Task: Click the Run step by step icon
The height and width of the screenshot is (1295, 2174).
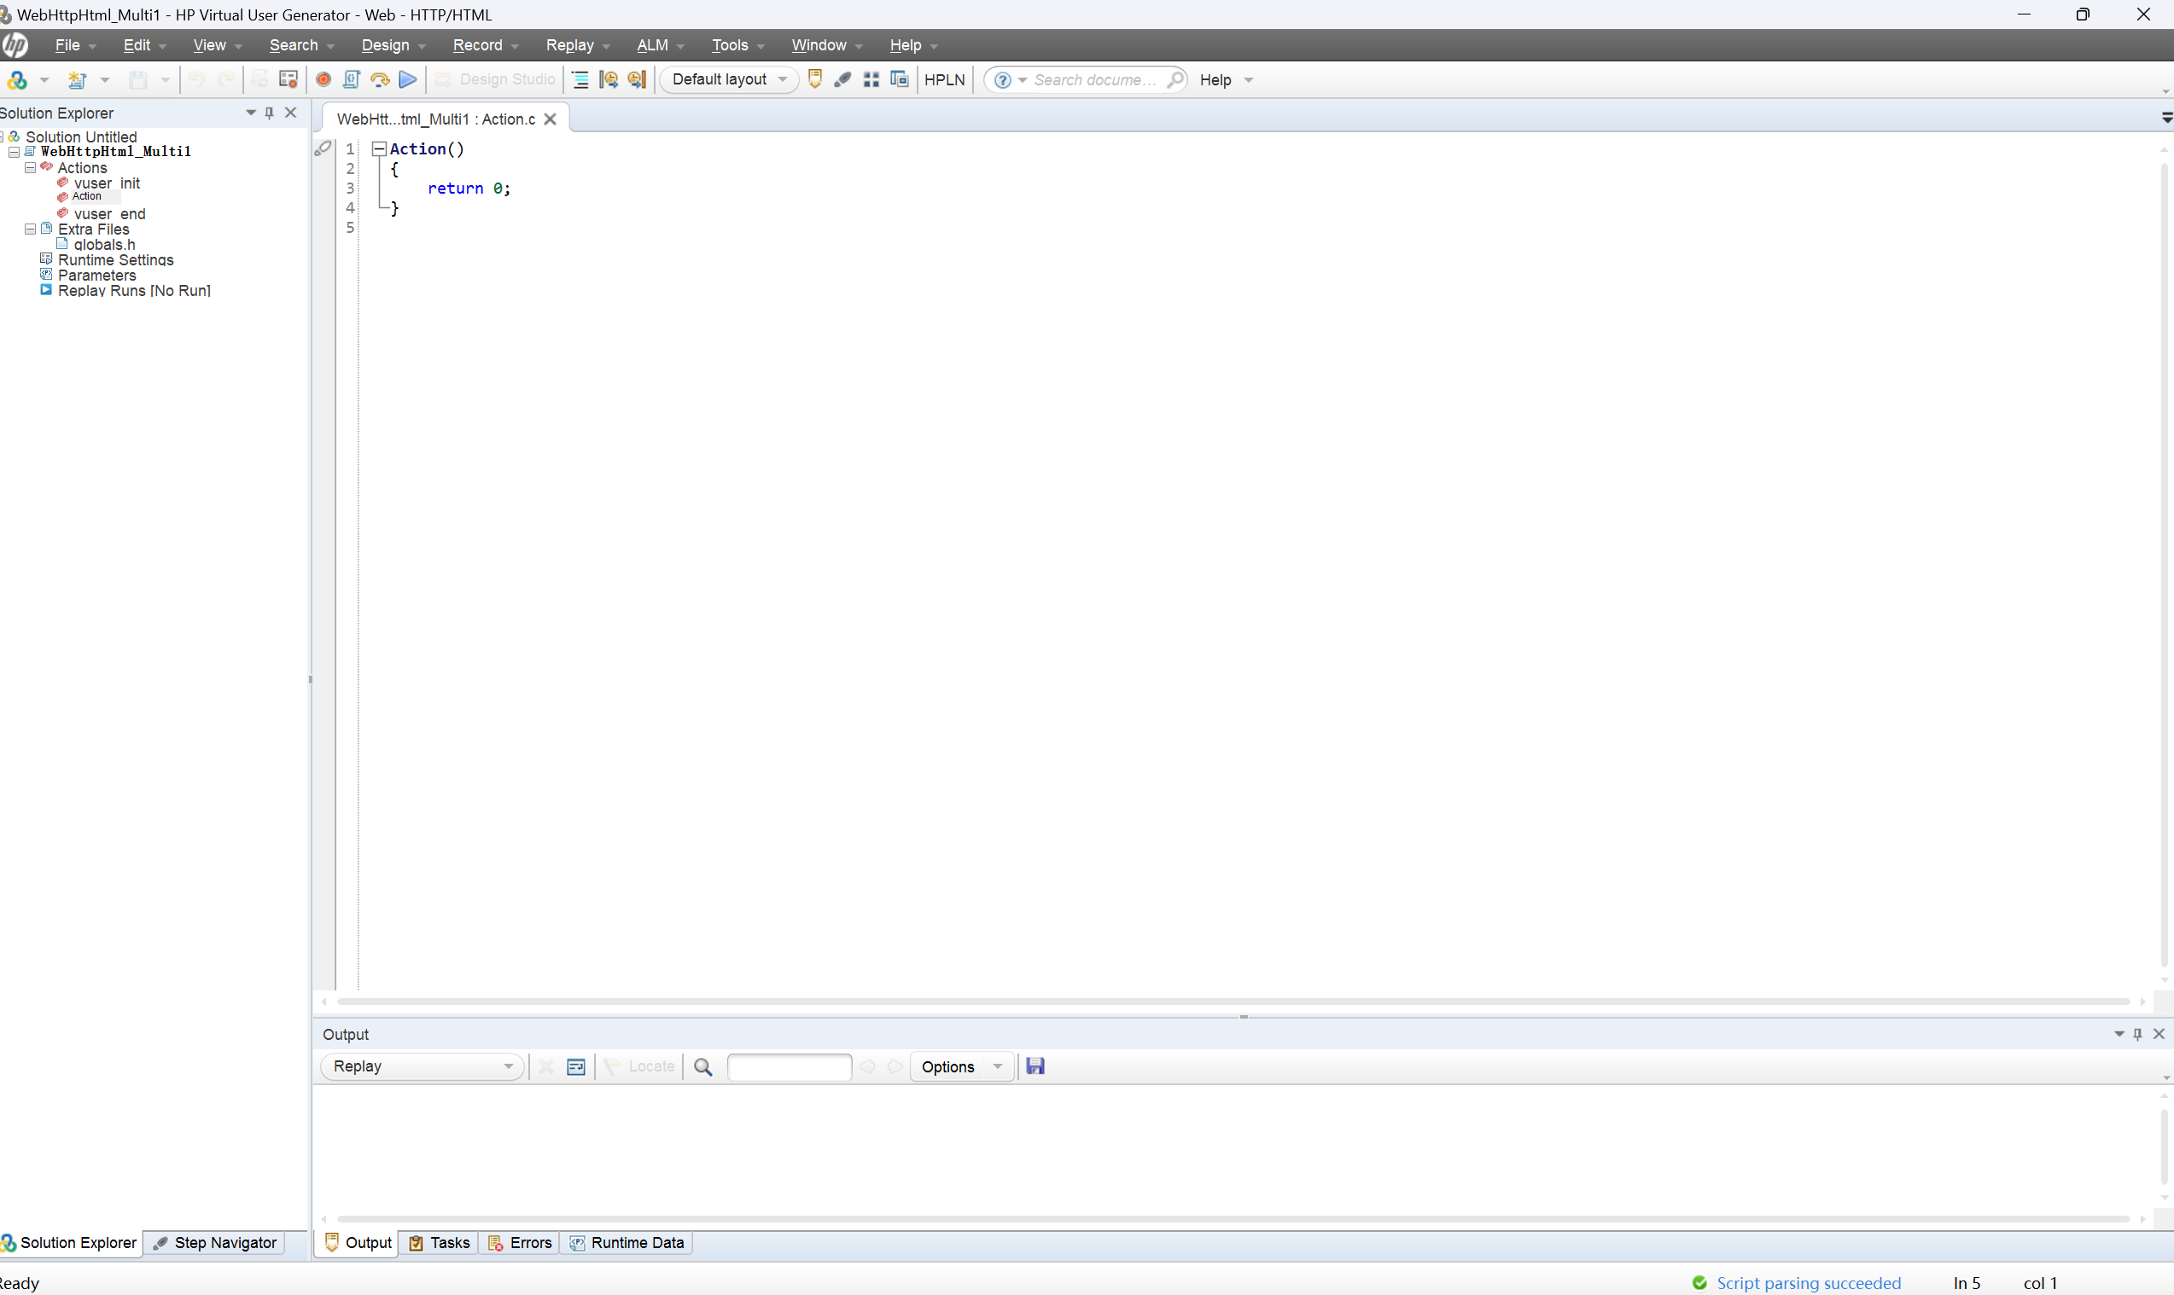Action: (x=380, y=79)
